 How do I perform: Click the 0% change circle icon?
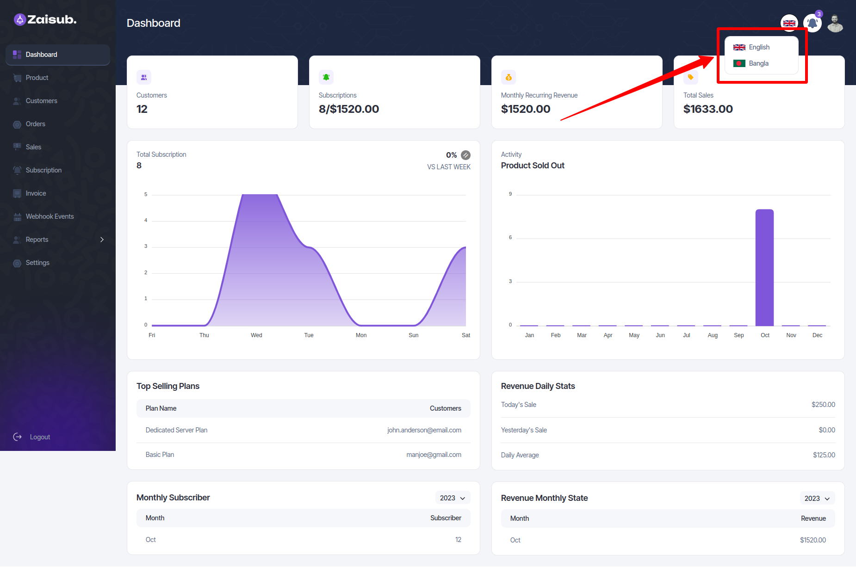[x=465, y=155]
